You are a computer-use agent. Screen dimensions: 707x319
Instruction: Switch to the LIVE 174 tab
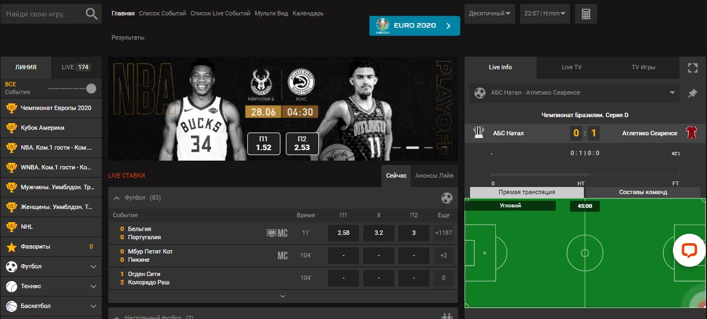coord(76,67)
